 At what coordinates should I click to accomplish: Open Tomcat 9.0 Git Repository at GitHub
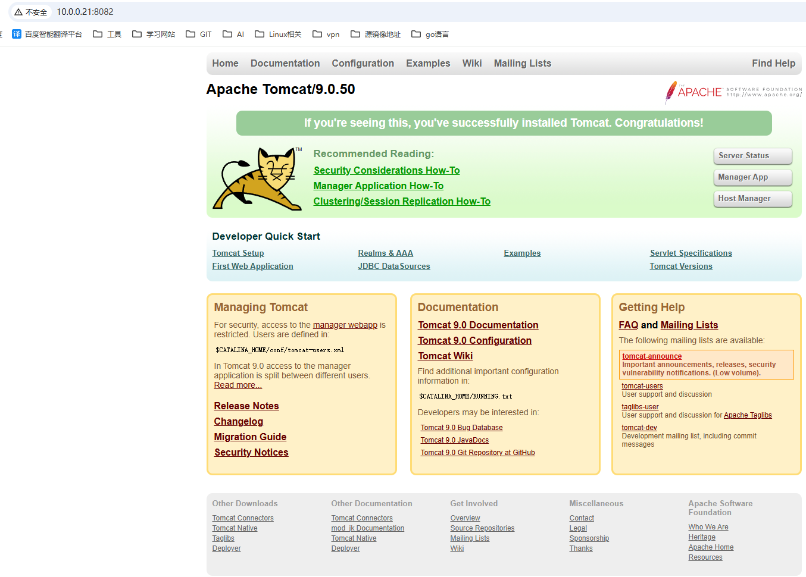477,453
